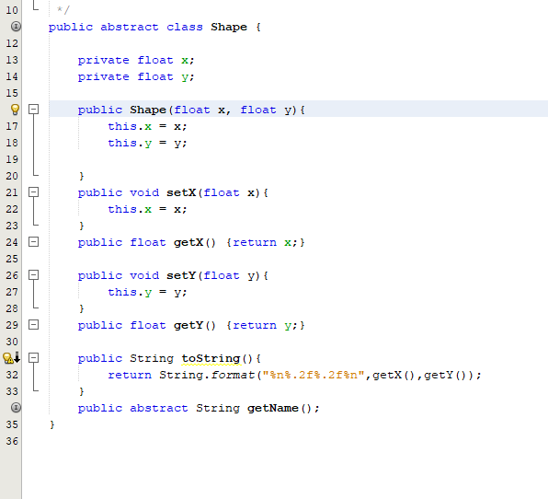The width and height of the screenshot is (548, 499).
Task: Click the warning lightbulb icon beside toString()
Action: coord(8,358)
